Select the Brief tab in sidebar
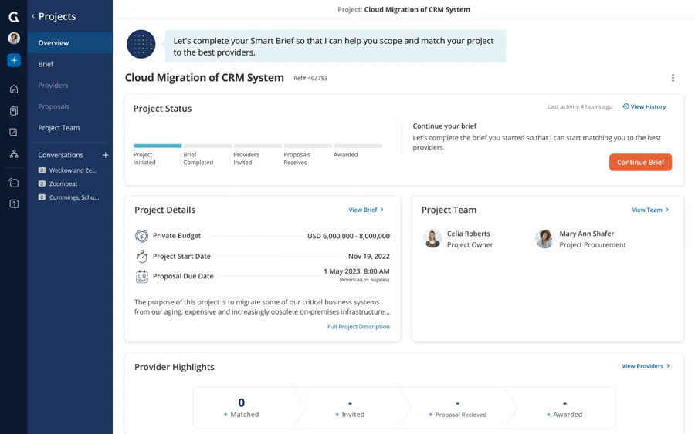Screen dimensions: 695x434 click(x=46, y=64)
